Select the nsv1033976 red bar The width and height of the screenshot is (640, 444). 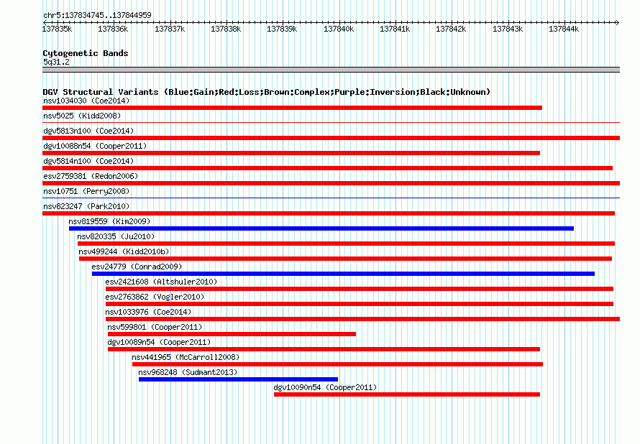pyautogui.click(x=362, y=319)
